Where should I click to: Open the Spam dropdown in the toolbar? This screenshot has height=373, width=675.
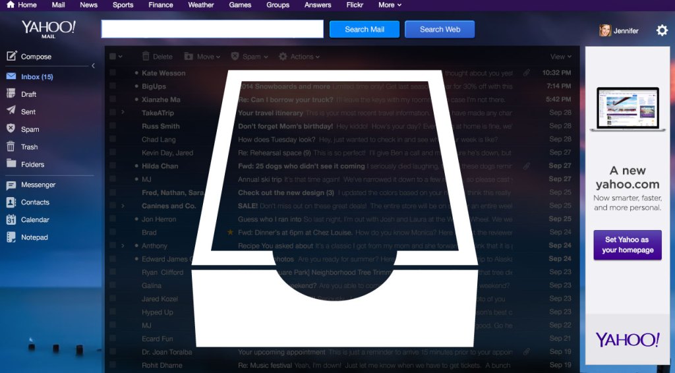(249, 57)
